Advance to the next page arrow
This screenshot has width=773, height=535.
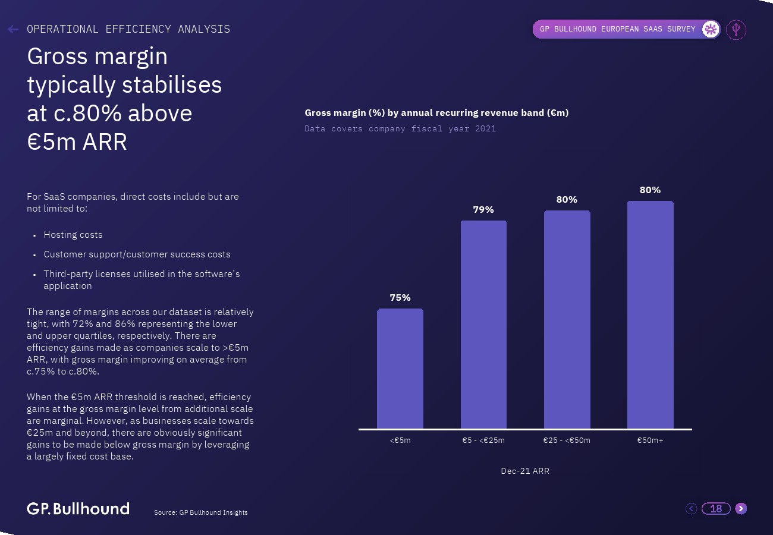click(x=740, y=508)
